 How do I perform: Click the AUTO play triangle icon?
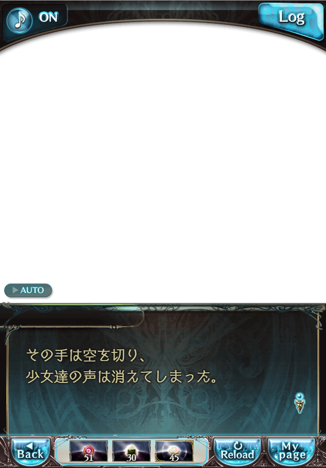(x=15, y=290)
